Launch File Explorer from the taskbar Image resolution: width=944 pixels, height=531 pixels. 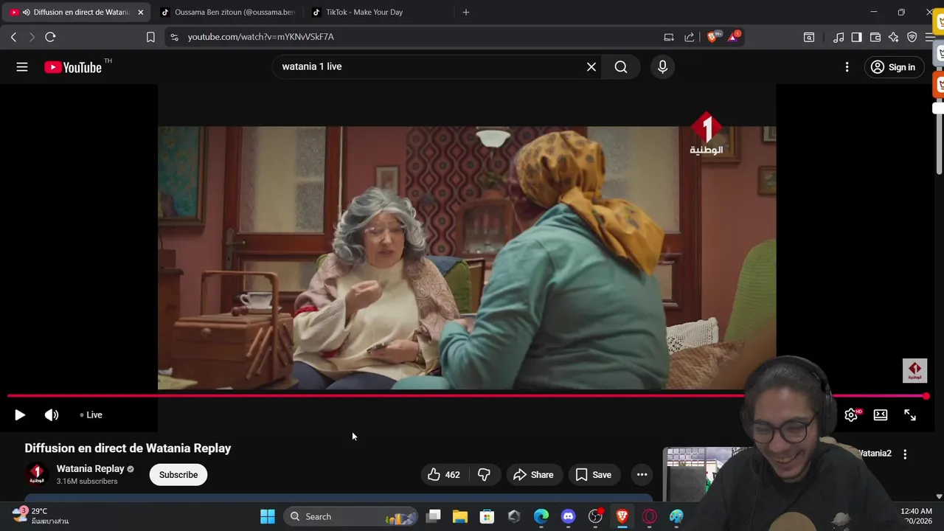point(460,516)
